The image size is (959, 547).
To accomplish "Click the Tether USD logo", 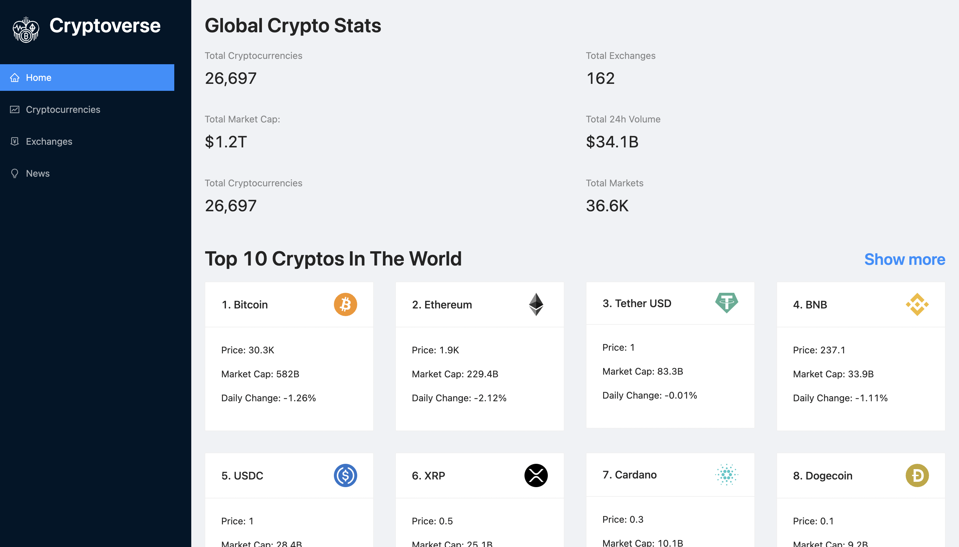I will tap(726, 303).
